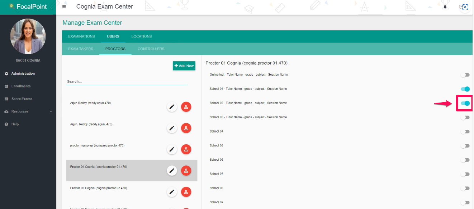Select Proctor 01 Cognia list row
474x209 pixels.
[x=132, y=171]
